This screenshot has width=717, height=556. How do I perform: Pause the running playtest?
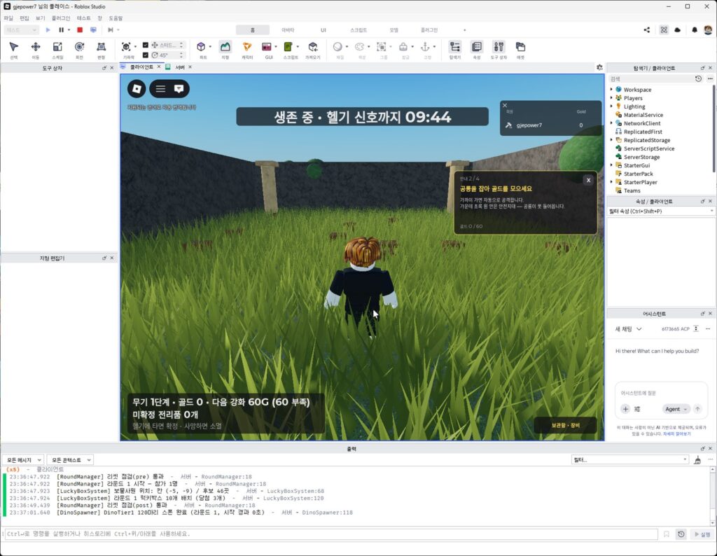click(62, 29)
